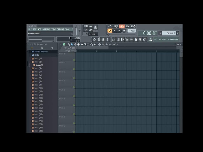203x152 pixels.
Task: Open the Pattern 1 selector dropdown
Action: pos(169,33)
